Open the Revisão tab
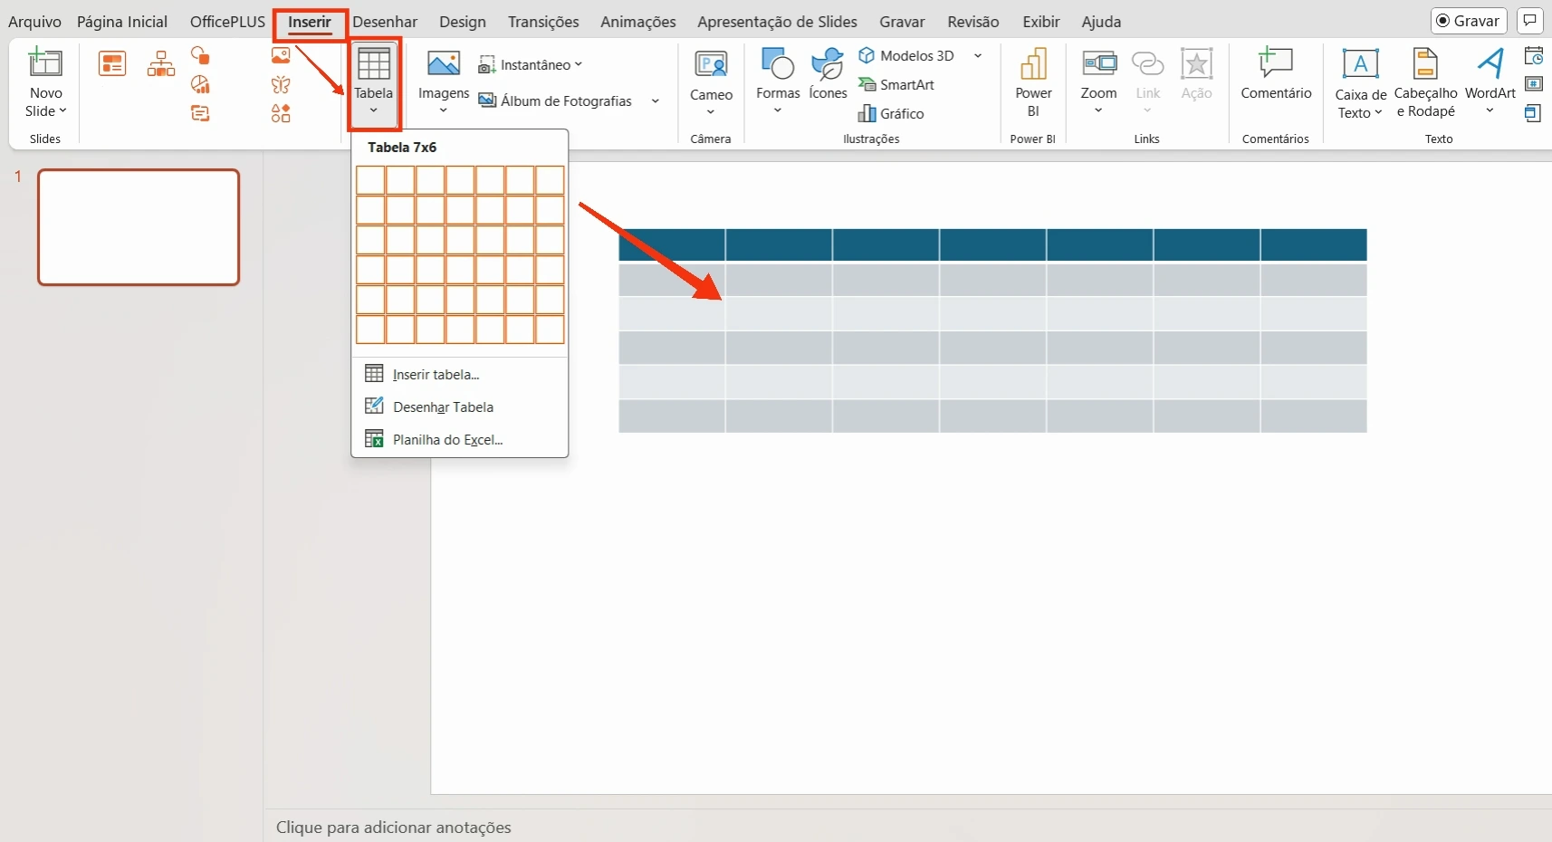 973,22
